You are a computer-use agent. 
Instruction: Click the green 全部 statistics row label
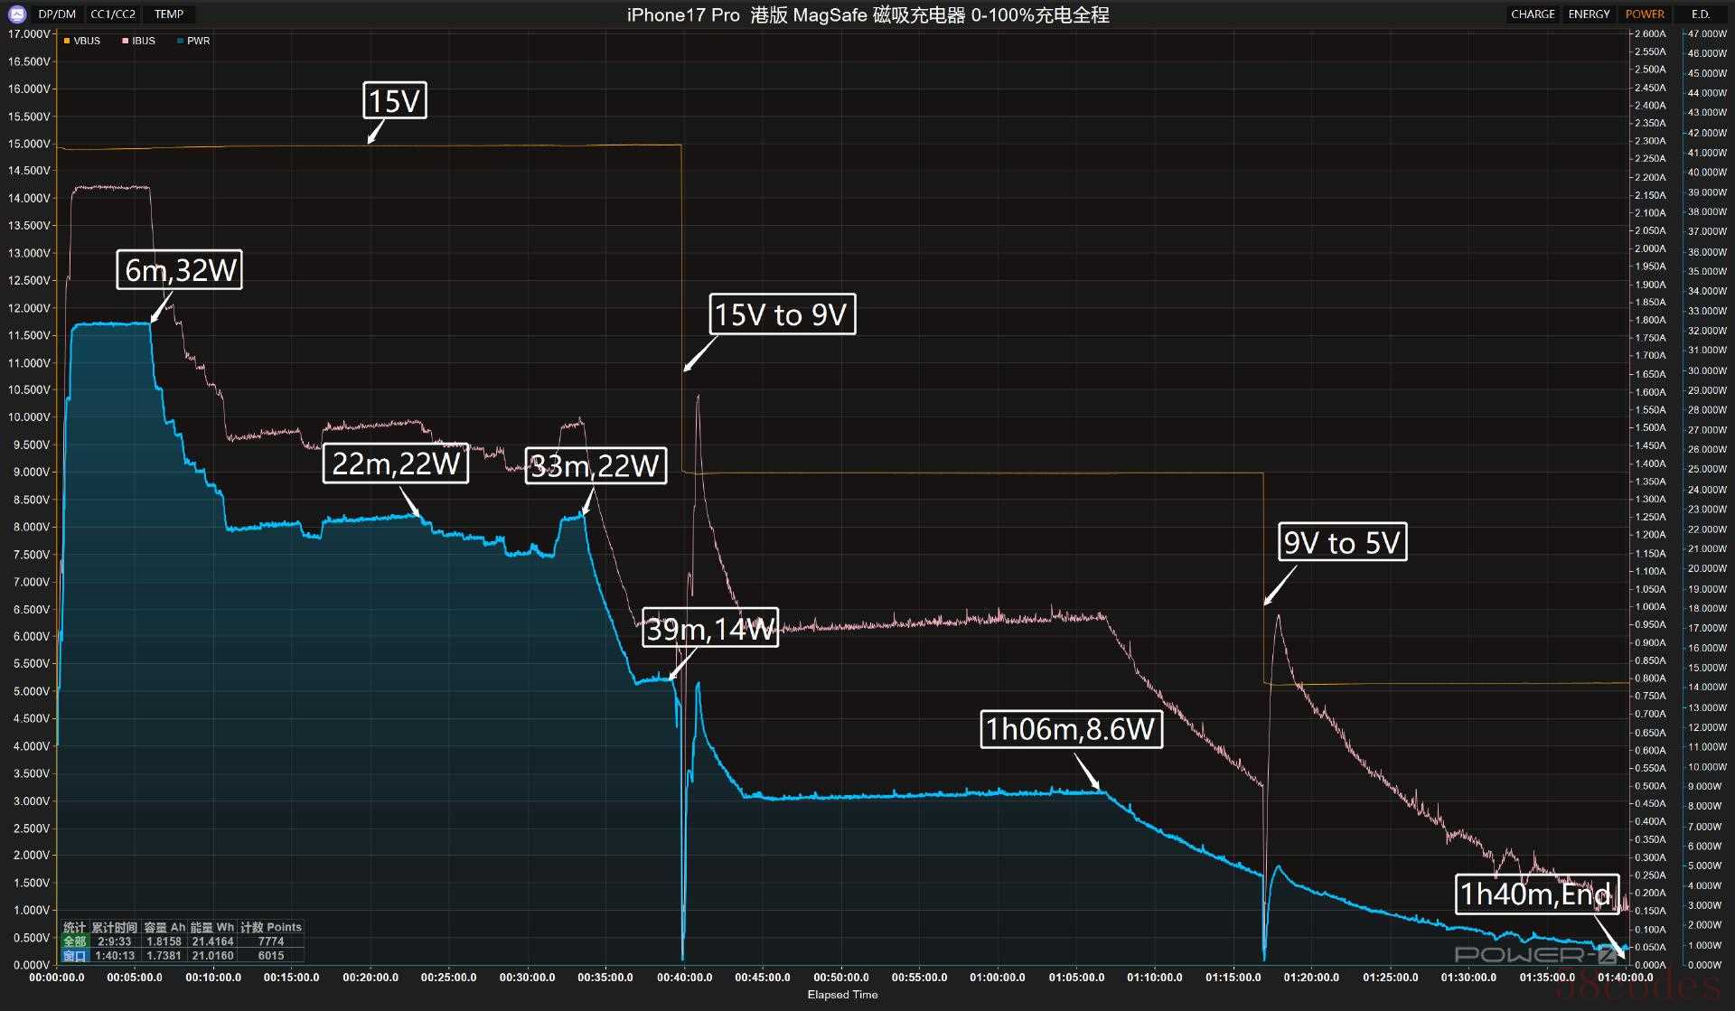click(74, 941)
